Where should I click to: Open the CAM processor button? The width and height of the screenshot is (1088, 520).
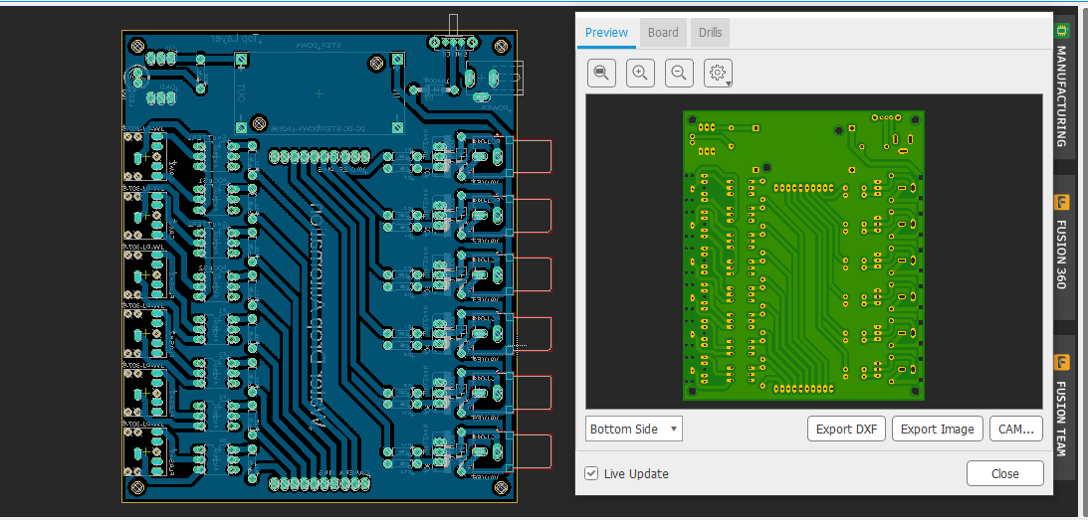[1015, 429]
